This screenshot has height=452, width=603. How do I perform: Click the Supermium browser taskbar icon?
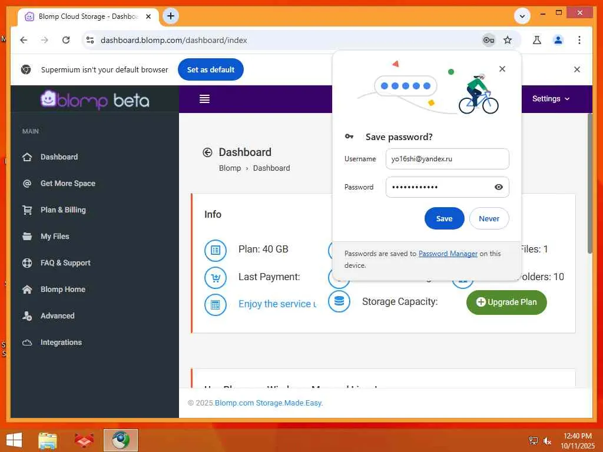[x=121, y=440]
